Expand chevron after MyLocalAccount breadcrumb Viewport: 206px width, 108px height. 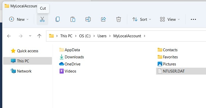pos(144,36)
